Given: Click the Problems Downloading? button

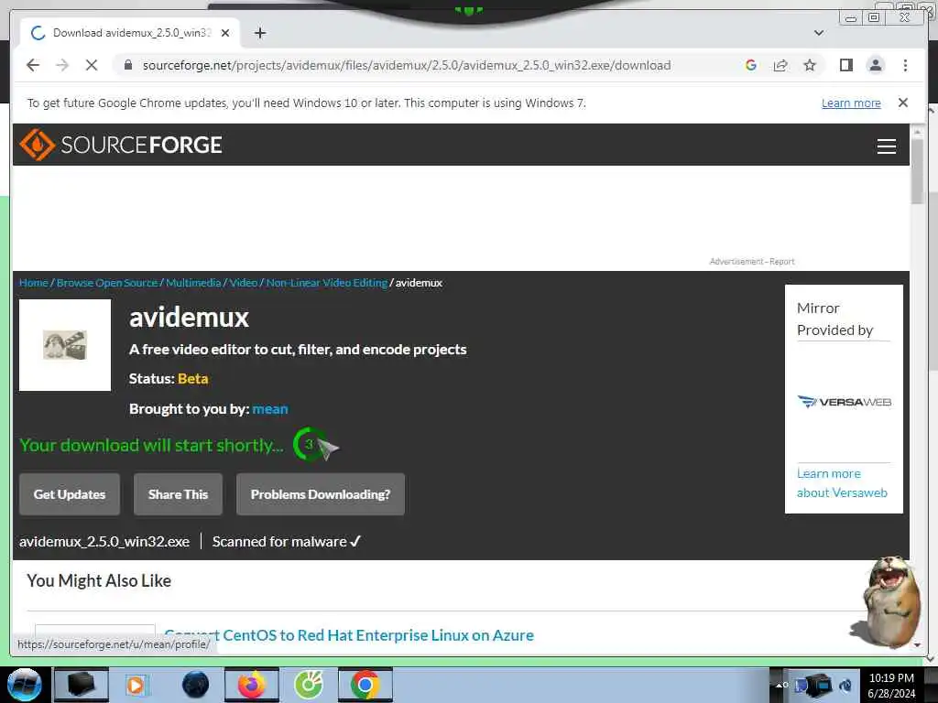Looking at the screenshot, I should click(321, 494).
